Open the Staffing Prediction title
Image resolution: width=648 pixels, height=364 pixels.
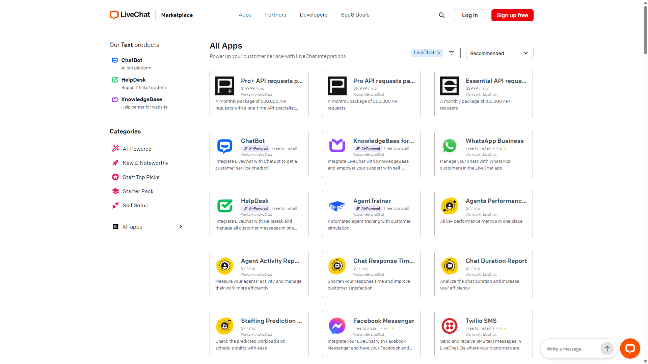pos(271,321)
